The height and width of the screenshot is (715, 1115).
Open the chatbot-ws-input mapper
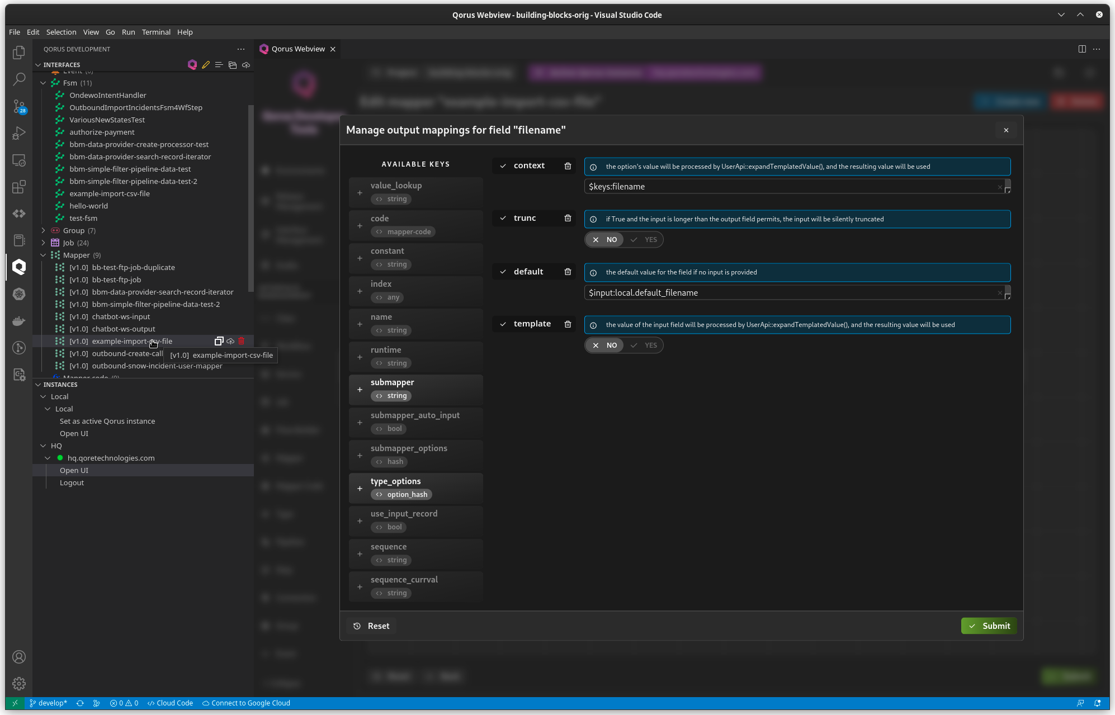[121, 316]
